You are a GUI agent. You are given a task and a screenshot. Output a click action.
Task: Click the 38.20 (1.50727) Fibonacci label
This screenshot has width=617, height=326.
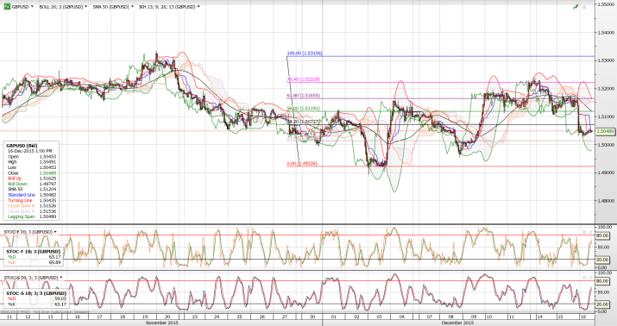pyautogui.click(x=303, y=122)
